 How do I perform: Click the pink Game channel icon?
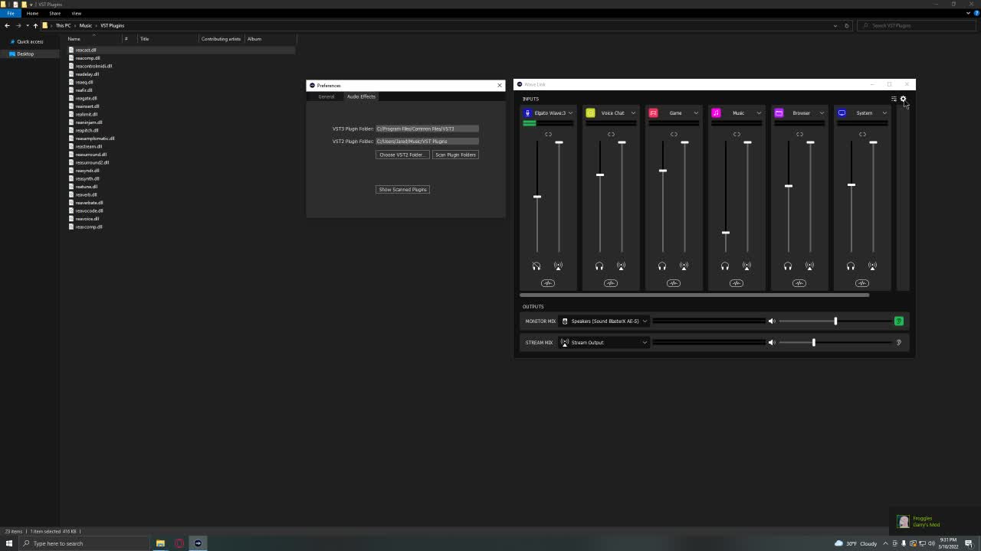[x=653, y=113]
